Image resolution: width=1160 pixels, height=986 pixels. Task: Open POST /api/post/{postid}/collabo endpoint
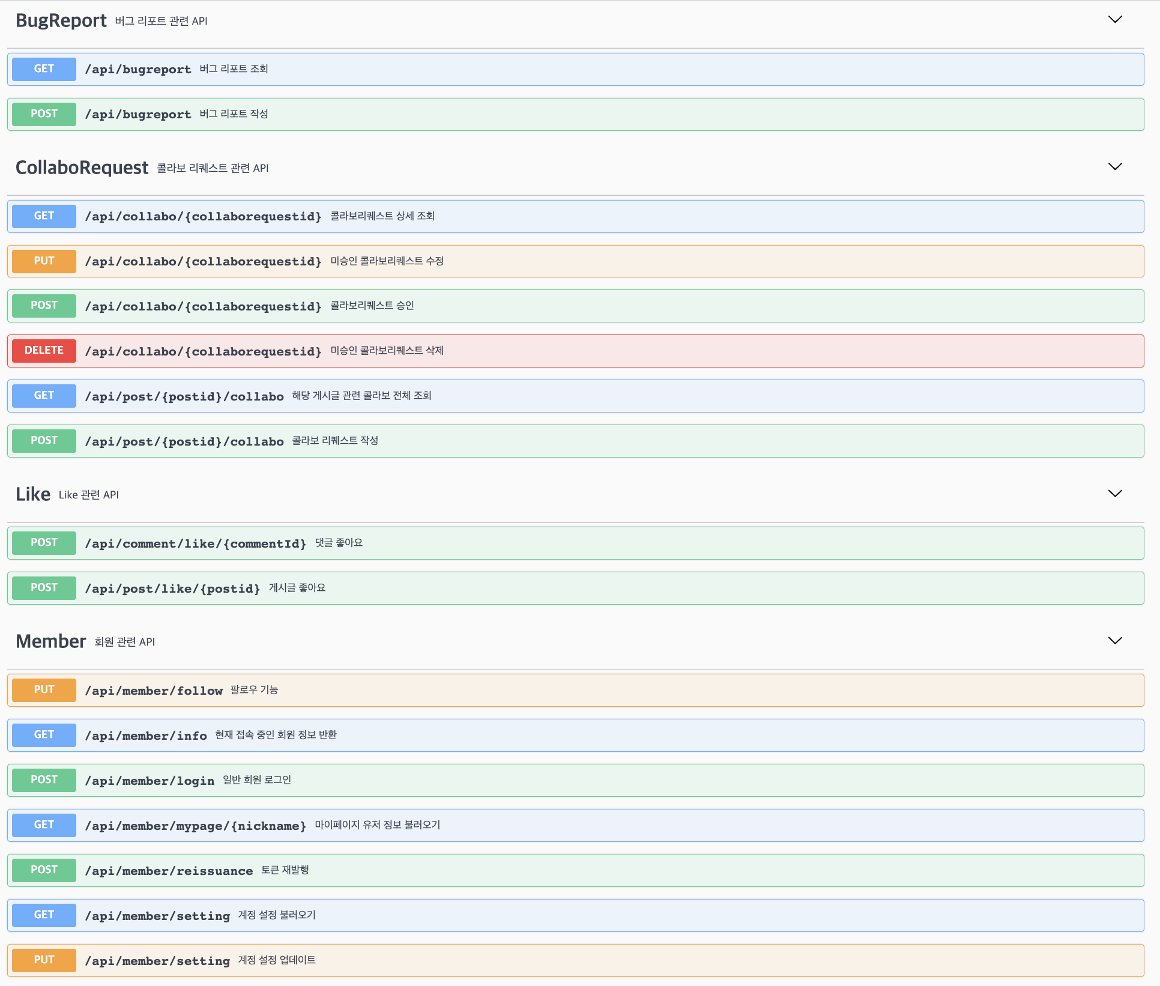click(184, 441)
